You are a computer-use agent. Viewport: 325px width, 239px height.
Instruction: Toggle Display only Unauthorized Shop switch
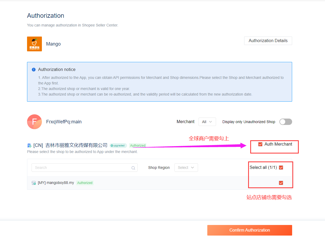click(286, 122)
